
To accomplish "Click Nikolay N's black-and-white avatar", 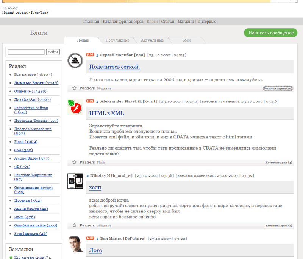I will click(75, 181).
